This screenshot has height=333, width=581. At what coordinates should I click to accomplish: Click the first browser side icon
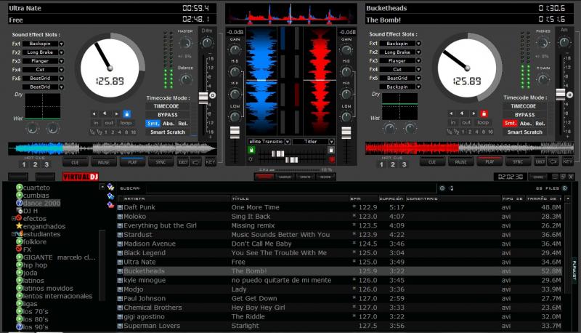pos(110,188)
